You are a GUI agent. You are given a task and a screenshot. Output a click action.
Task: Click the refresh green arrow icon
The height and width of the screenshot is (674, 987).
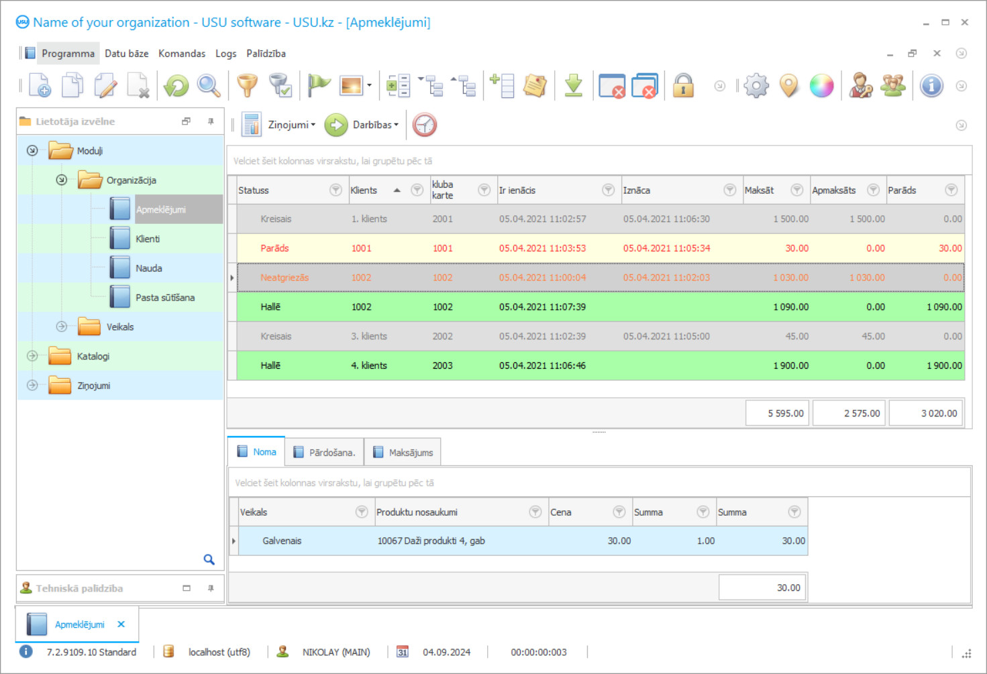click(176, 86)
